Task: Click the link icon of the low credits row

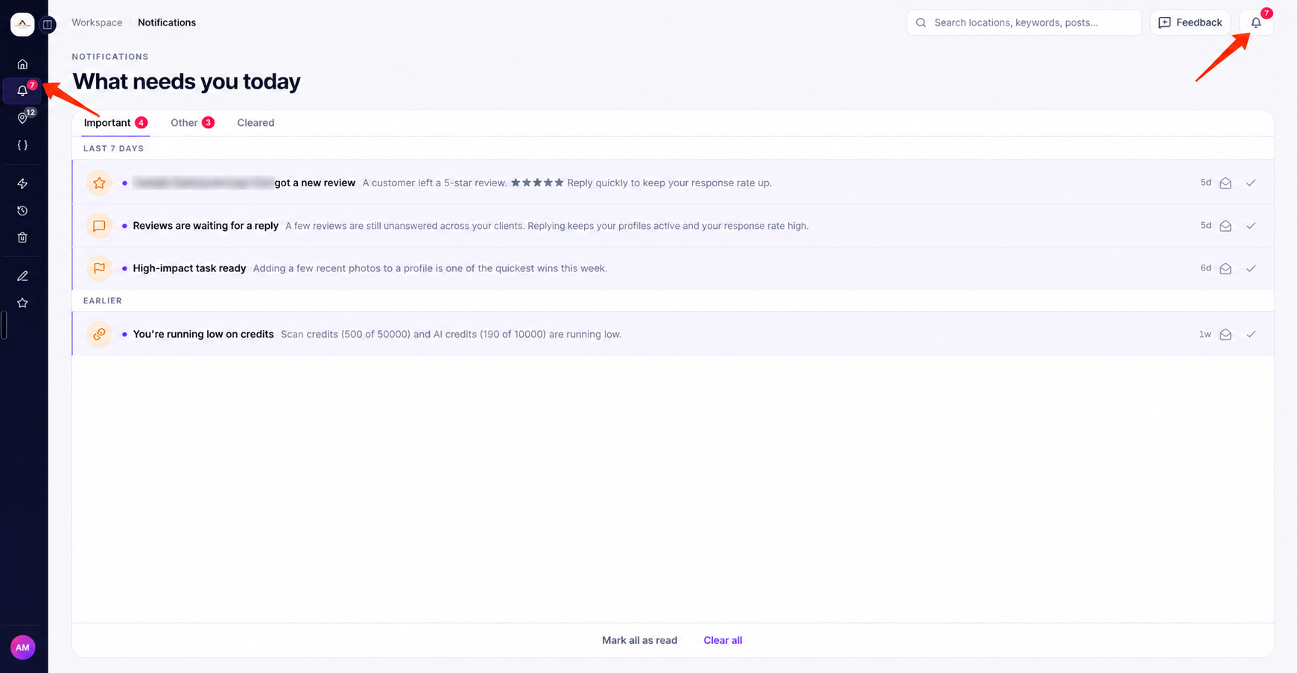Action: point(99,335)
